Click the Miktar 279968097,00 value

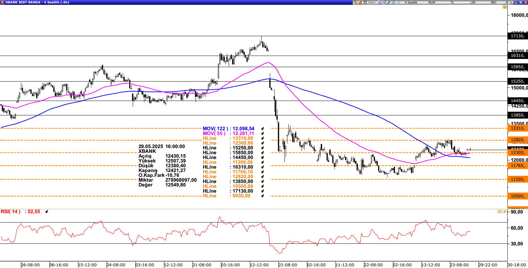click(x=181, y=180)
